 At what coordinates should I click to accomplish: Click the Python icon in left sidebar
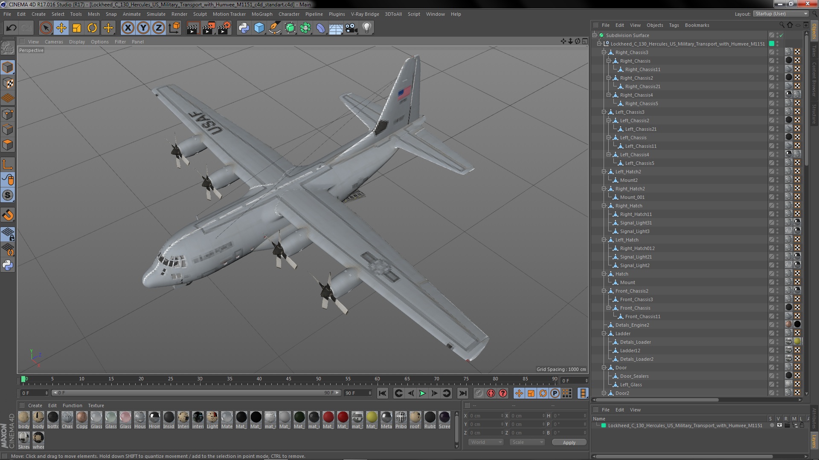pos(8,265)
